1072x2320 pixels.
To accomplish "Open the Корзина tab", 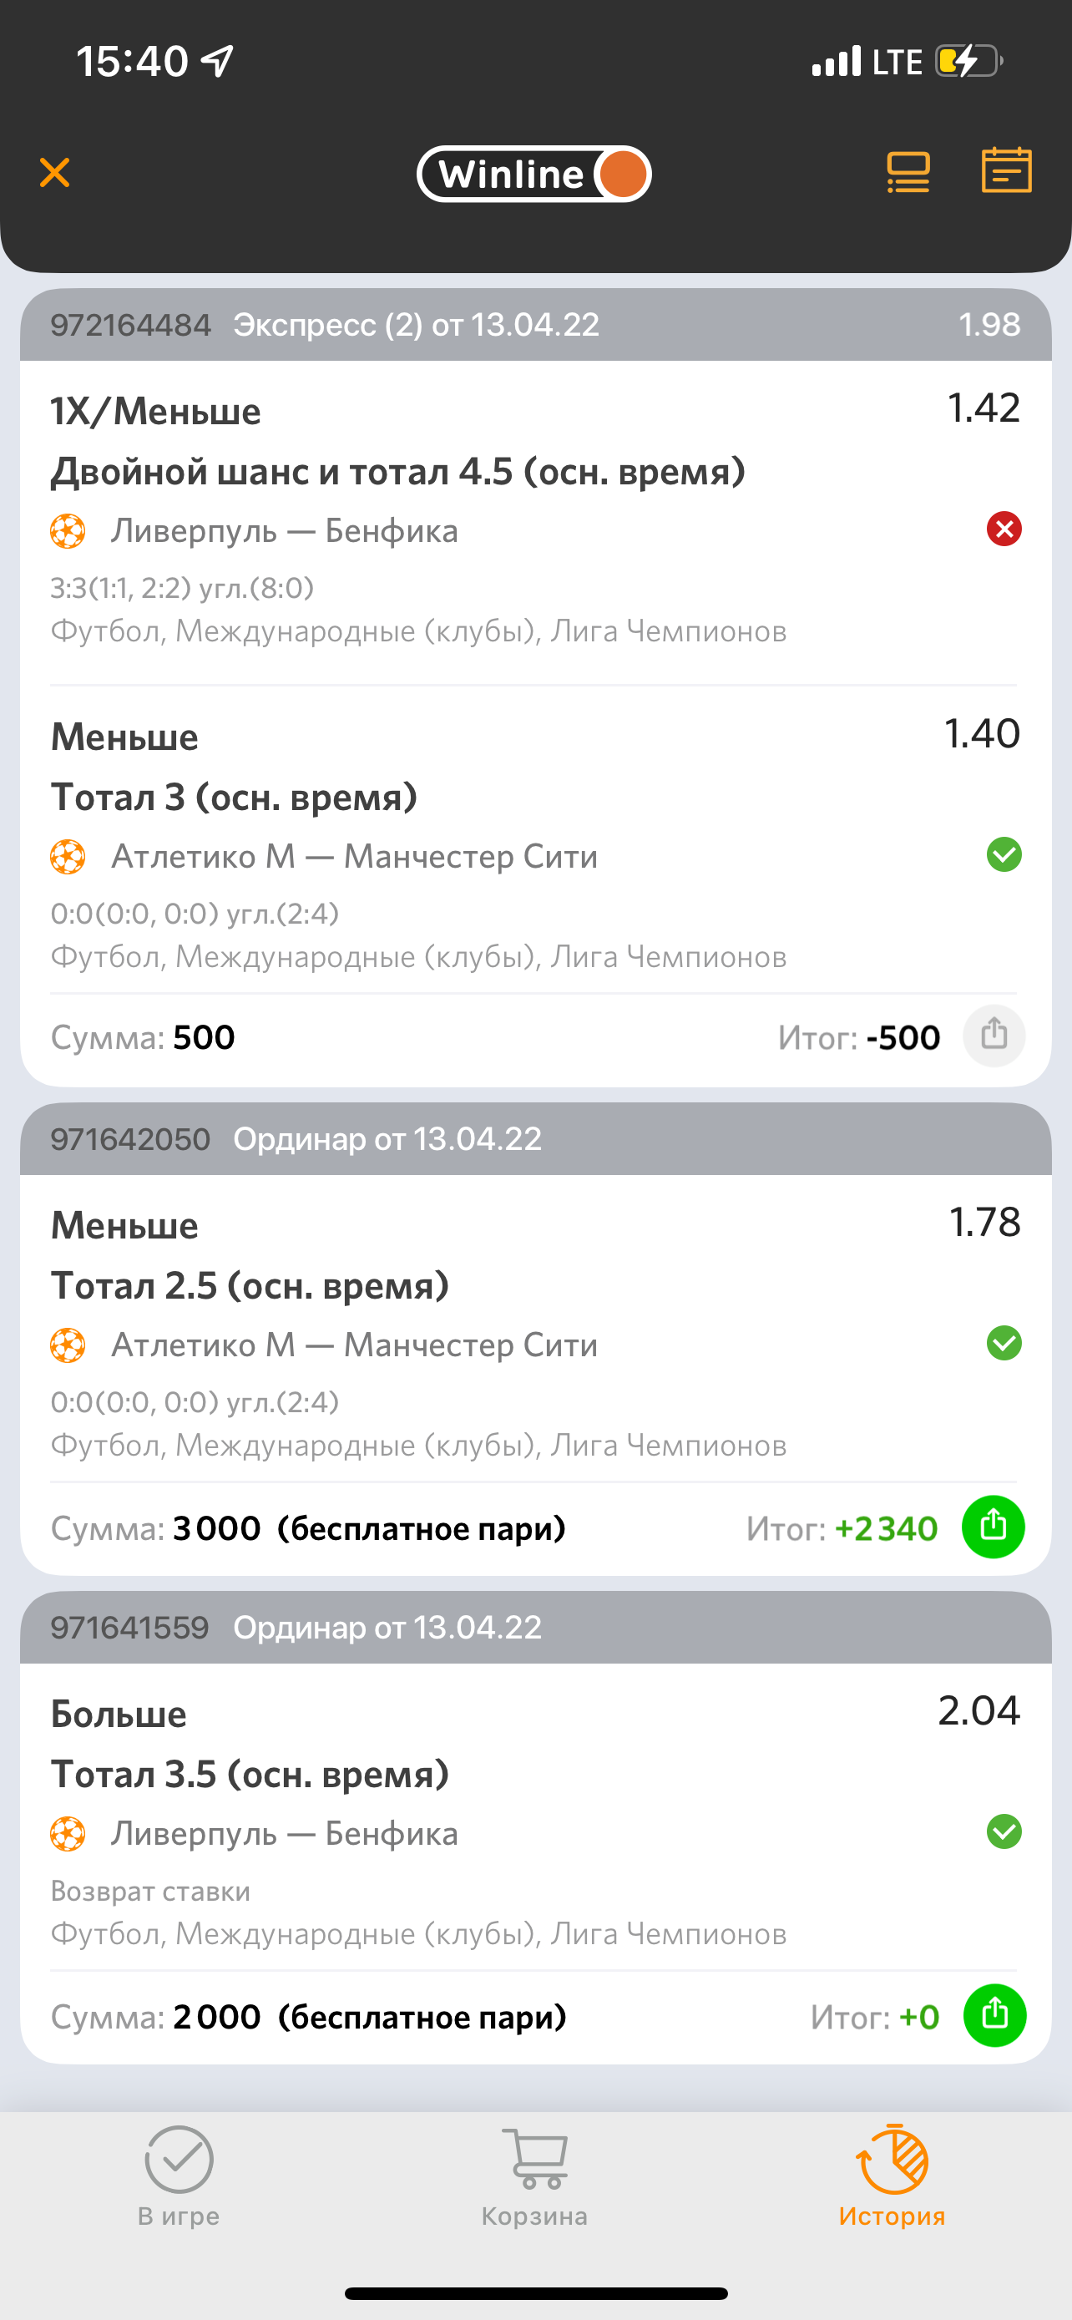I will (x=534, y=2175).
